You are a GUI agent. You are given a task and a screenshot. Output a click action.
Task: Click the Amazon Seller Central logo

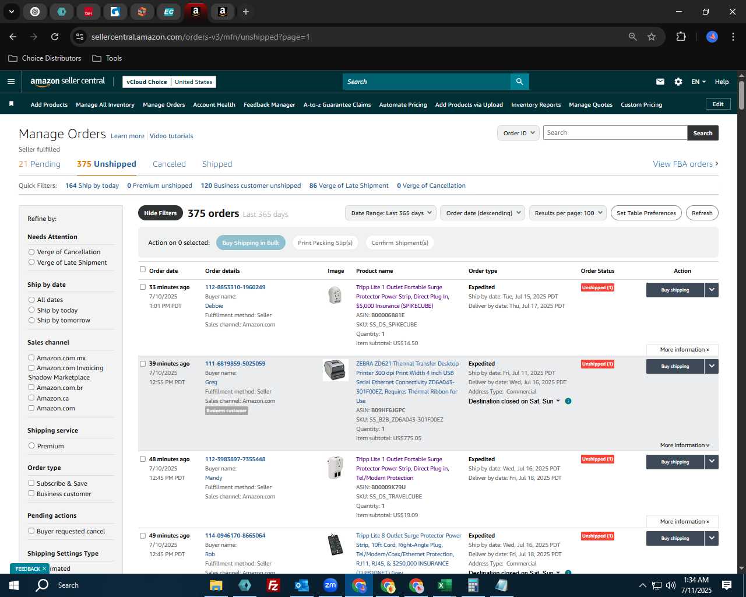pos(68,82)
